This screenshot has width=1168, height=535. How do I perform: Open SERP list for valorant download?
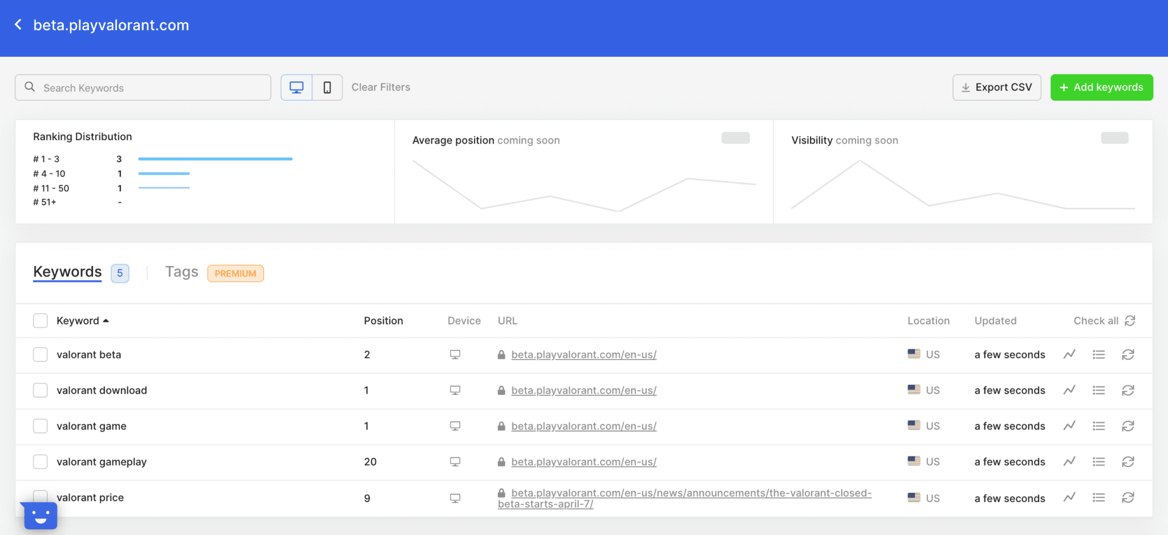(x=1098, y=390)
